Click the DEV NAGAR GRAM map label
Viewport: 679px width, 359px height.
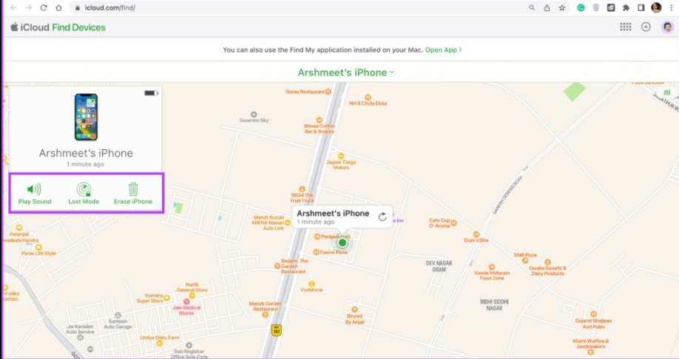[x=439, y=266]
